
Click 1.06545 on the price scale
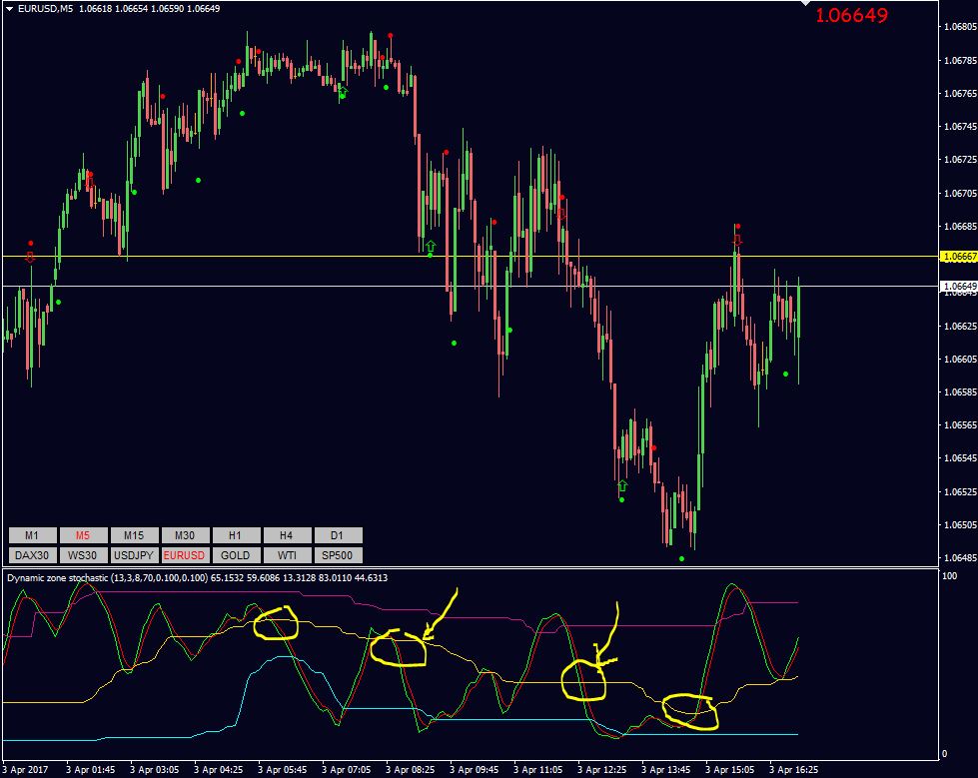pos(961,458)
